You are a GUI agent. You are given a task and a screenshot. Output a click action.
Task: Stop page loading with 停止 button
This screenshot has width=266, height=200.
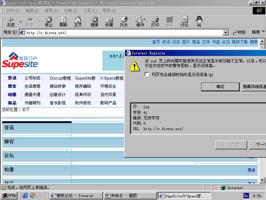(x=49, y=22)
